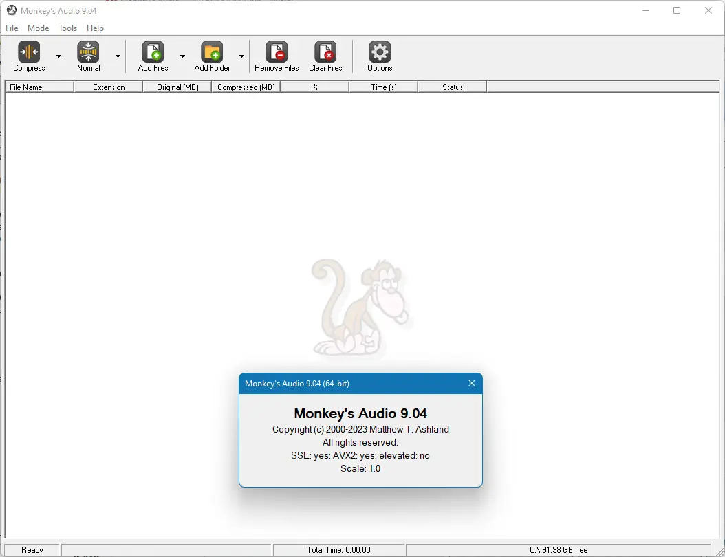This screenshot has width=725, height=557.
Task: Click the SSE: yes; AVX2: yes line
Action: [360, 456]
